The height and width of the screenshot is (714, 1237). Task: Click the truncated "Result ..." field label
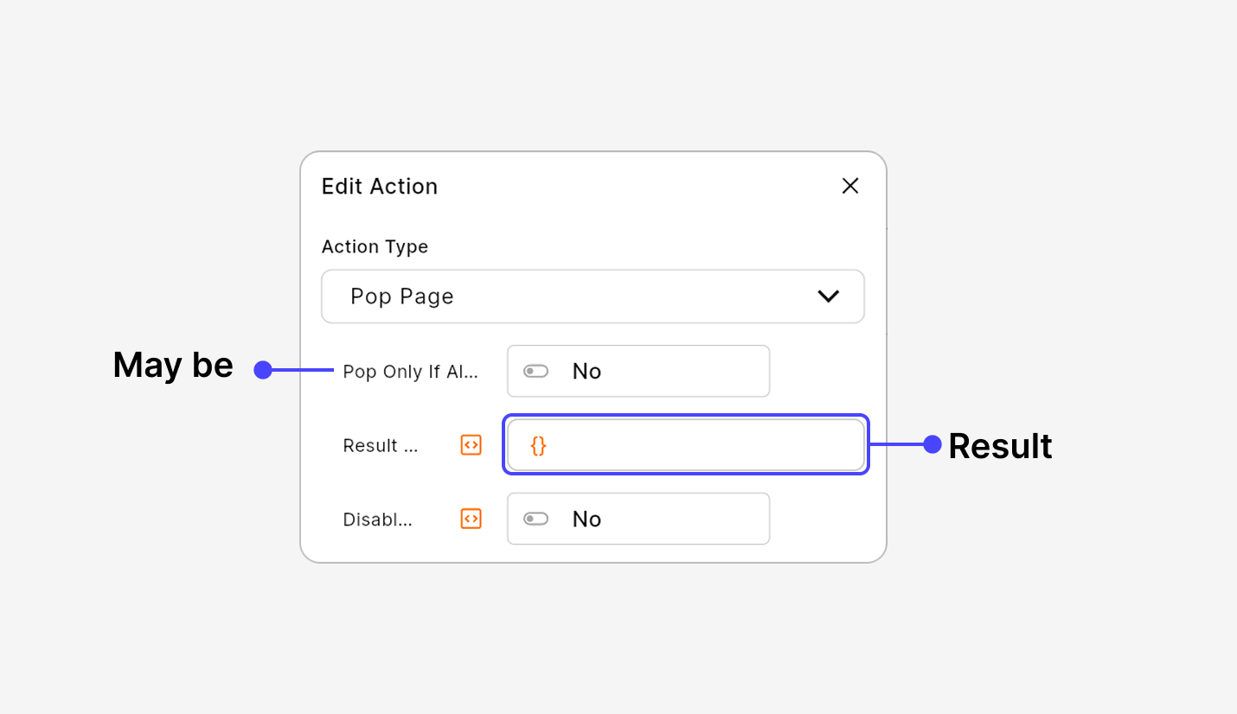click(x=380, y=446)
